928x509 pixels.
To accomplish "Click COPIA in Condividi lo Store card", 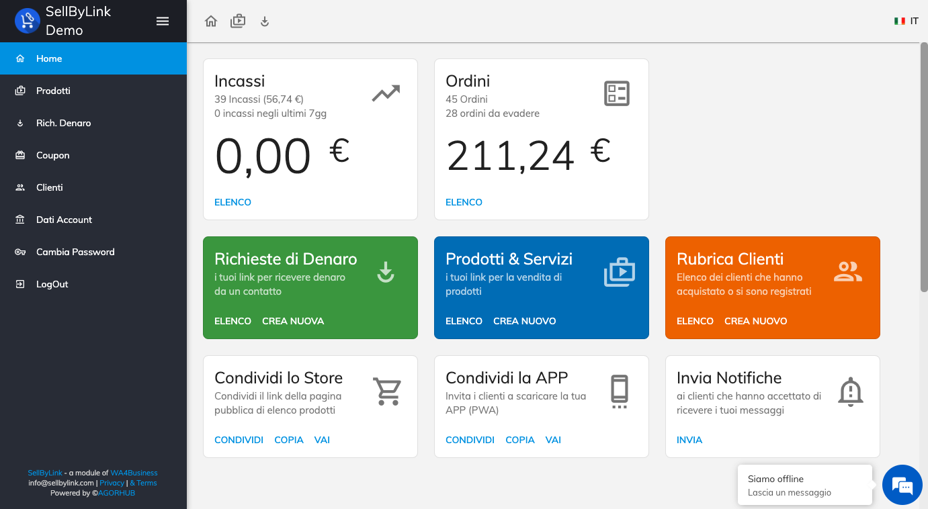I will 289,440.
